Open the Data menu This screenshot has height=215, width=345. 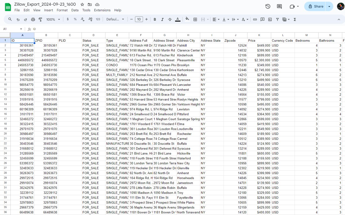coord(75,10)
